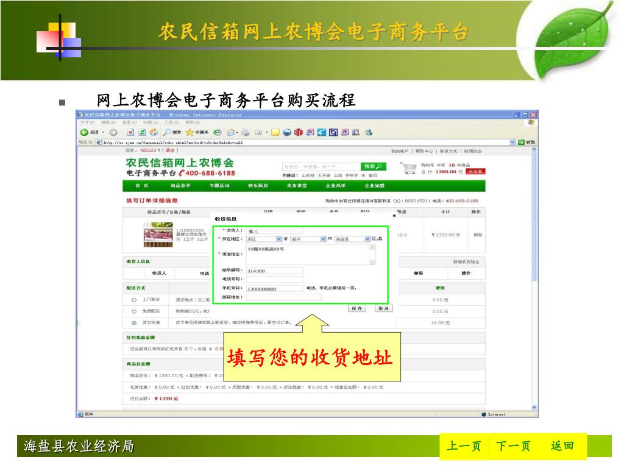Click the street address box scrollbar
624x468 pixels.
(x=372, y=255)
